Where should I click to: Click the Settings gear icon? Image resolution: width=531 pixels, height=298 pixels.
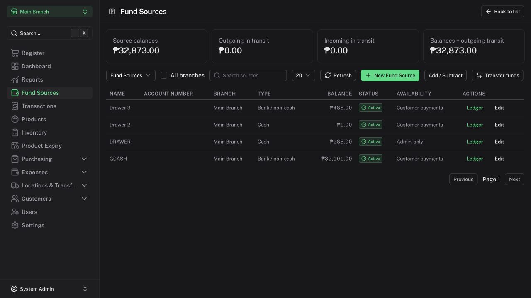click(x=15, y=225)
